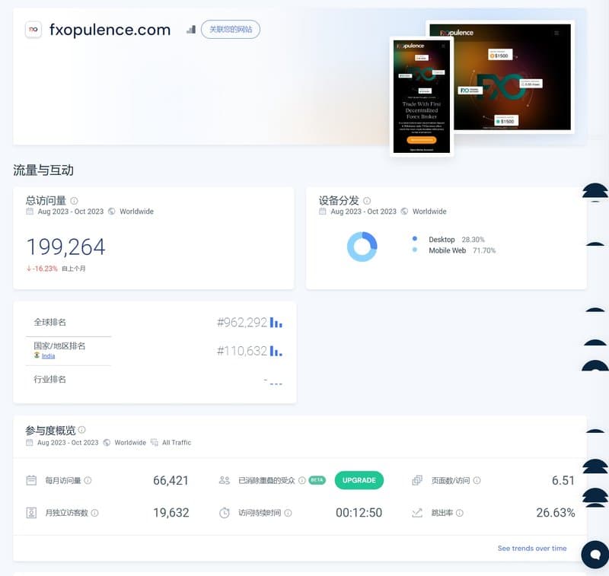The image size is (609, 576).
Task: Click the calendar icon in the 设备分发 card
Action: tap(322, 211)
